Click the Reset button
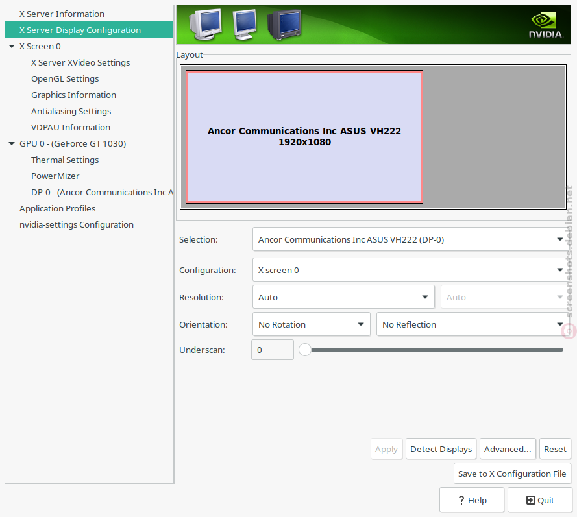 555,449
